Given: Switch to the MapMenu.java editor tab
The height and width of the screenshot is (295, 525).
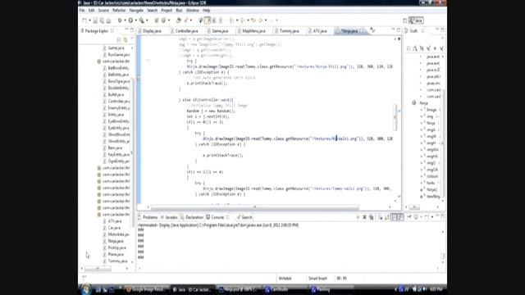Looking at the screenshot, I should point(251,31).
